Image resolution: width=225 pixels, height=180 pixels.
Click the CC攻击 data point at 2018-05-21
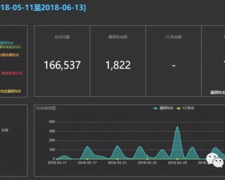pos(117,159)
